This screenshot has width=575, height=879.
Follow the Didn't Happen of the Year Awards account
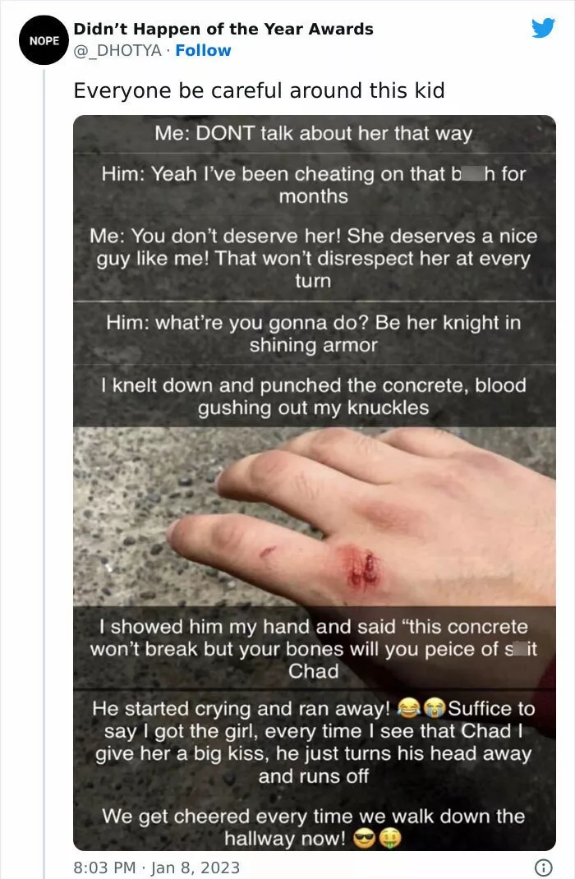click(x=203, y=50)
